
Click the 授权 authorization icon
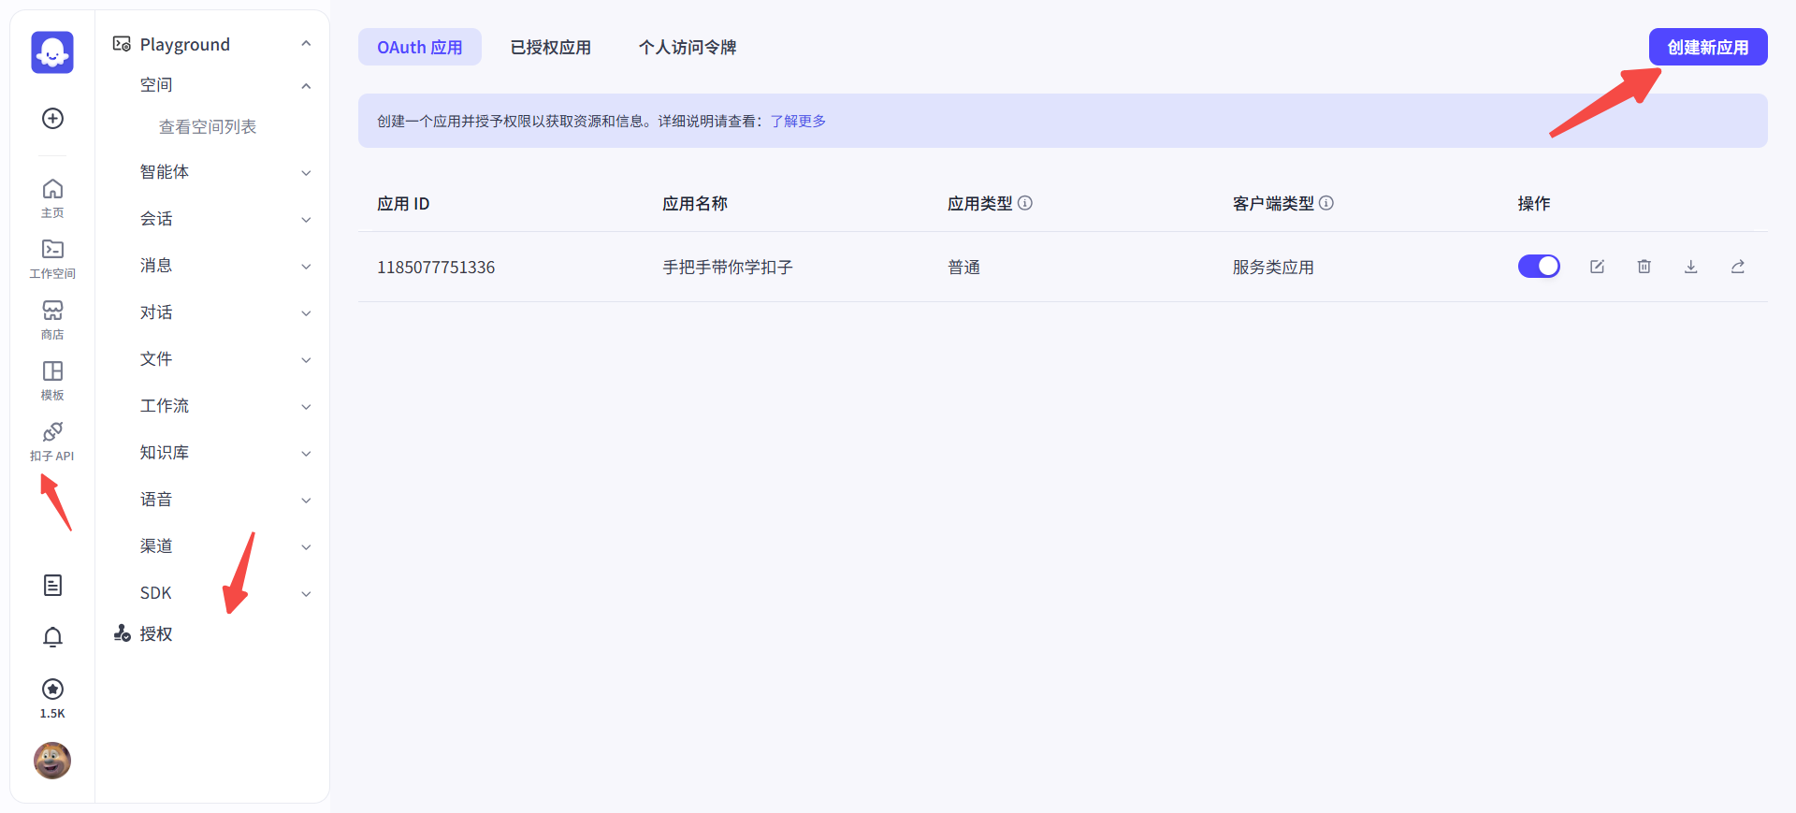tap(122, 633)
